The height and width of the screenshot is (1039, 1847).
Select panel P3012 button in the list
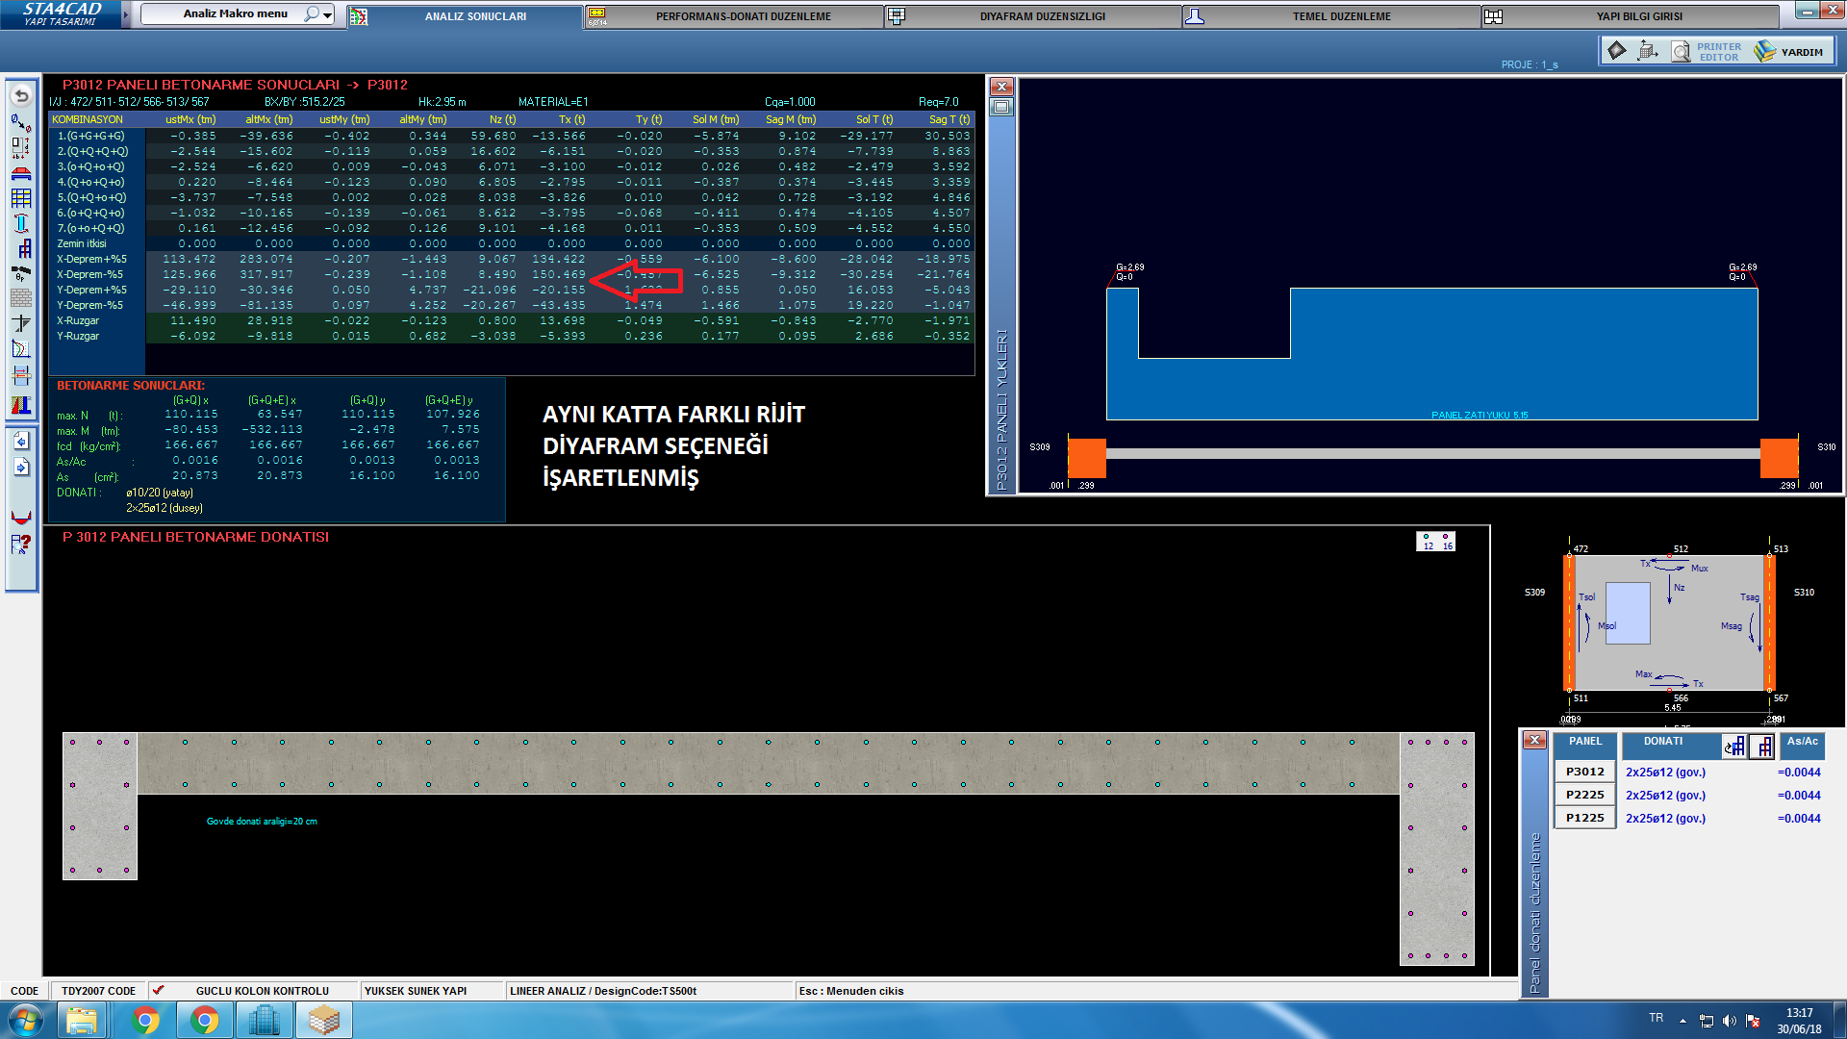[x=1584, y=772]
